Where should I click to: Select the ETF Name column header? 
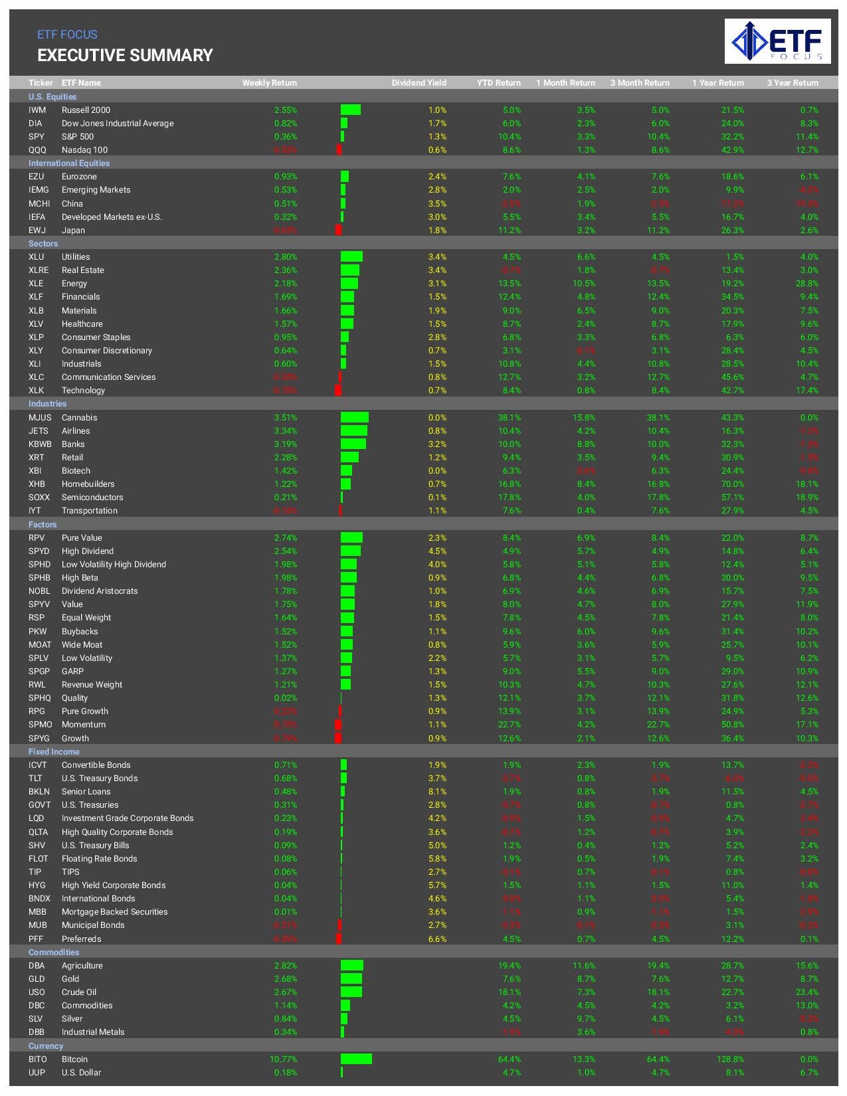[81, 83]
